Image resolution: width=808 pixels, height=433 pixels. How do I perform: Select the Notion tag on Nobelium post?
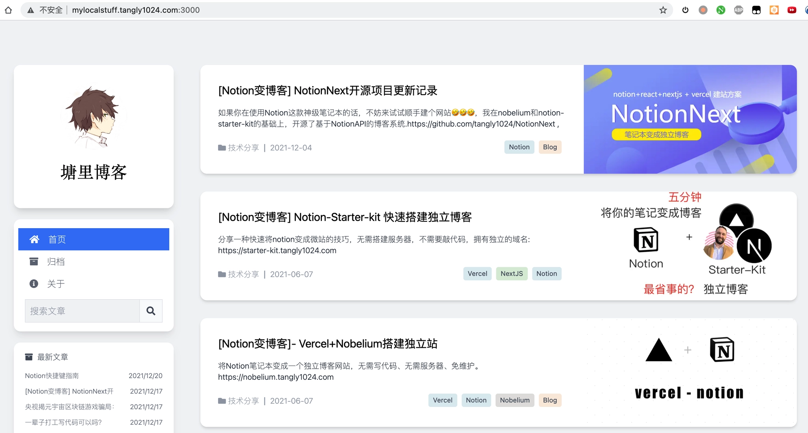point(476,400)
